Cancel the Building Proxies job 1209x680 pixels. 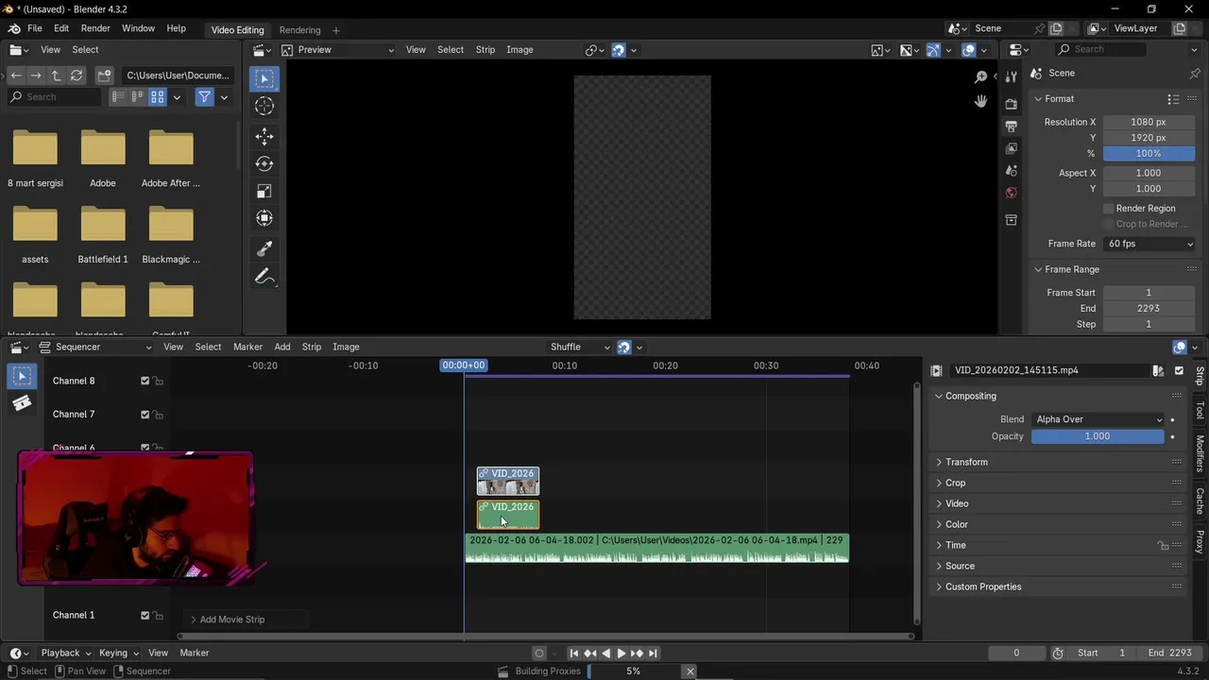[690, 671]
